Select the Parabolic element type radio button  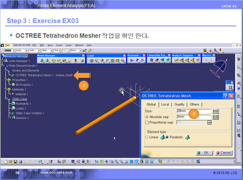point(167,137)
